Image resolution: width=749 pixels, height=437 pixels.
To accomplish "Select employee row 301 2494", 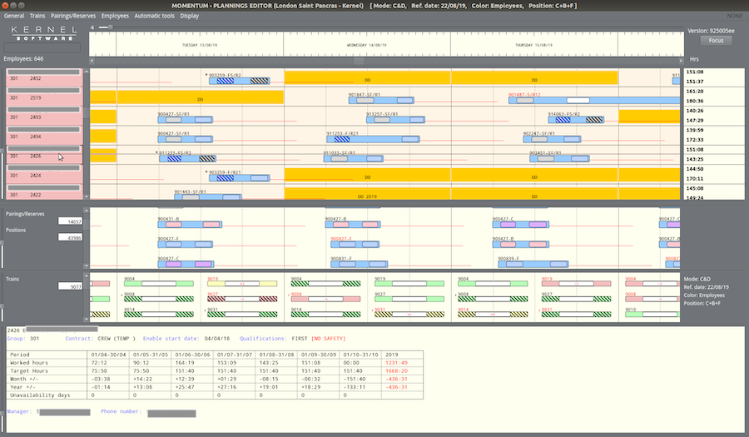I will (44, 136).
